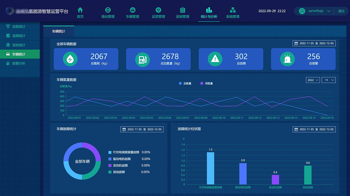Click the 总报警 alarm siren icon
The width and height of the screenshot is (350, 196).
287,59
